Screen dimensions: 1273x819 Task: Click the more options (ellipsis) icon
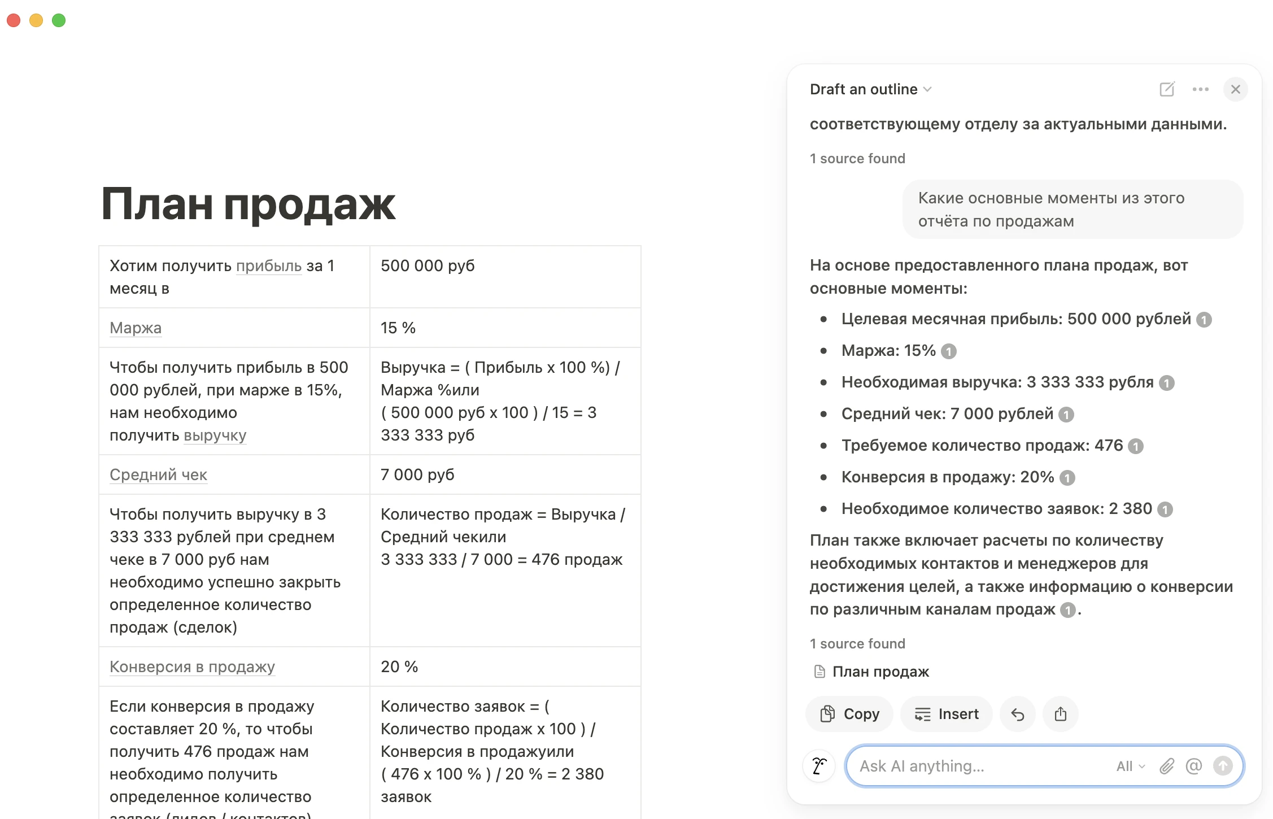coord(1201,90)
